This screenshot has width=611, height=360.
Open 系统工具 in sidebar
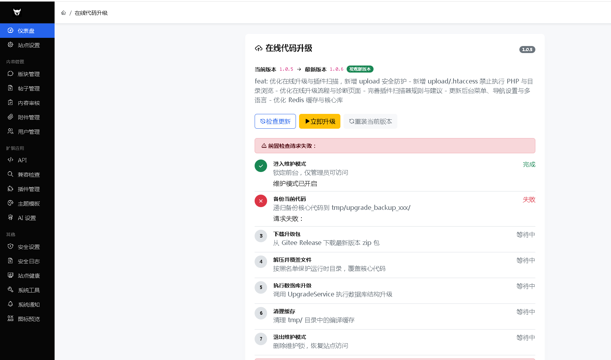point(27,290)
